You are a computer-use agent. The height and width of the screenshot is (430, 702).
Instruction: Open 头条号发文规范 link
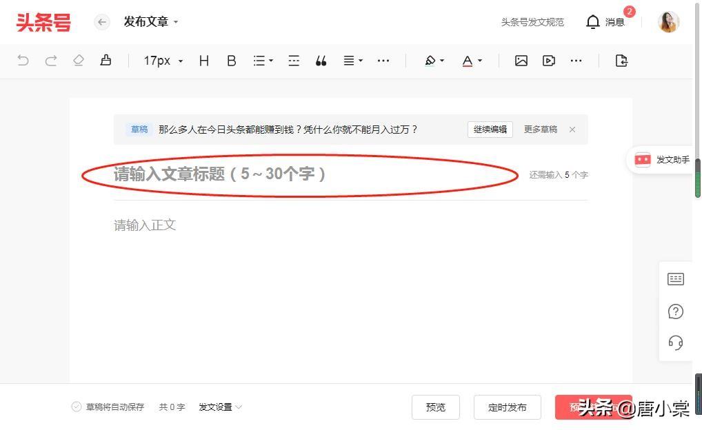pyautogui.click(x=532, y=22)
